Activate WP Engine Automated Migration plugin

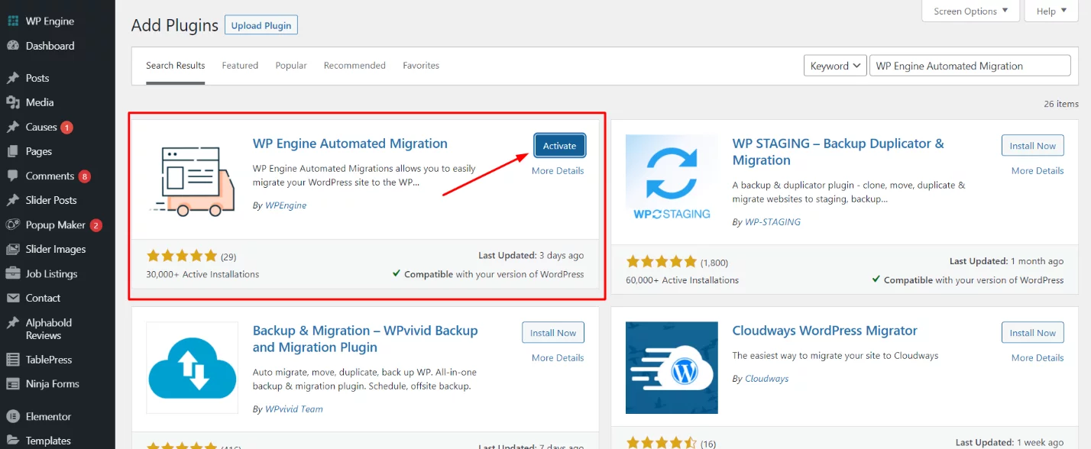pyautogui.click(x=560, y=146)
